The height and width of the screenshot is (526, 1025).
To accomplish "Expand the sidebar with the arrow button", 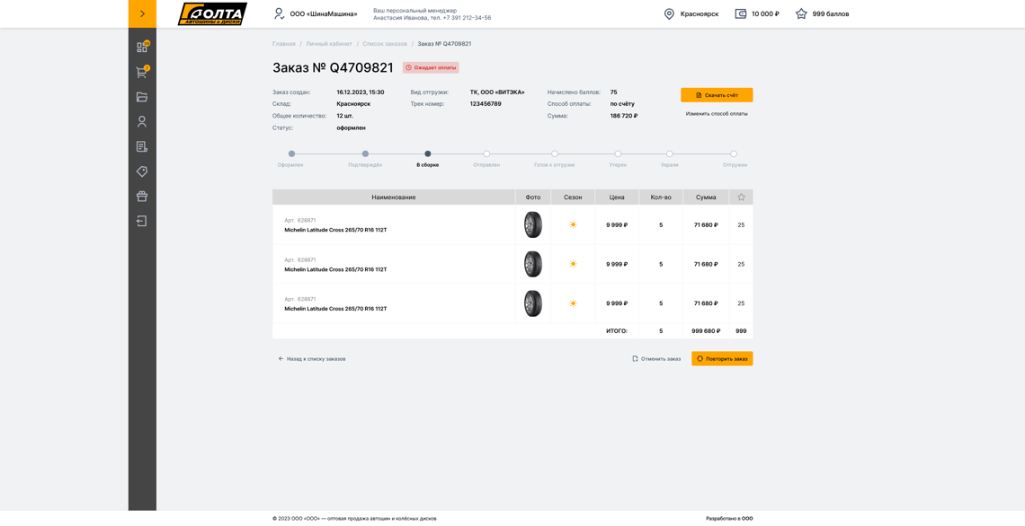I will click(142, 13).
